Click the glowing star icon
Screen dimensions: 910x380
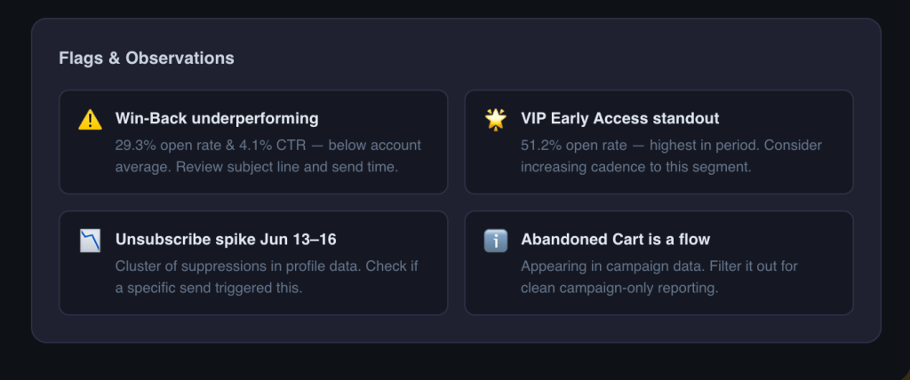(x=496, y=120)
